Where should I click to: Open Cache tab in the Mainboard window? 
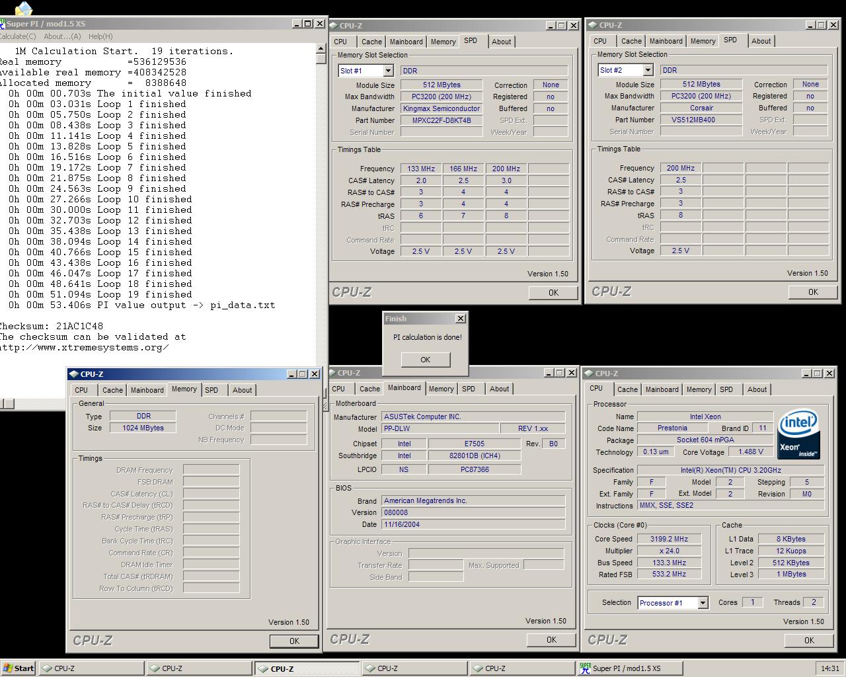tap(369, 389)
